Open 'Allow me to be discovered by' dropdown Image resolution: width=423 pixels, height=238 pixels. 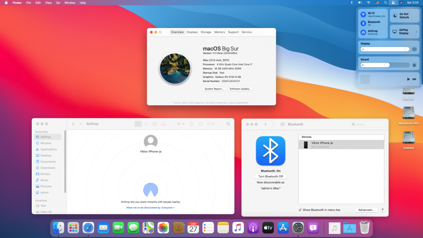pos(151,208)
